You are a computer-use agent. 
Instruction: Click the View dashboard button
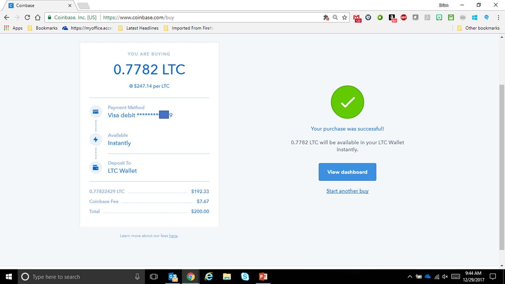347,172
